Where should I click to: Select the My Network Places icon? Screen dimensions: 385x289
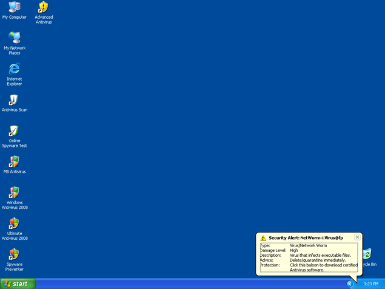[14, 38]
